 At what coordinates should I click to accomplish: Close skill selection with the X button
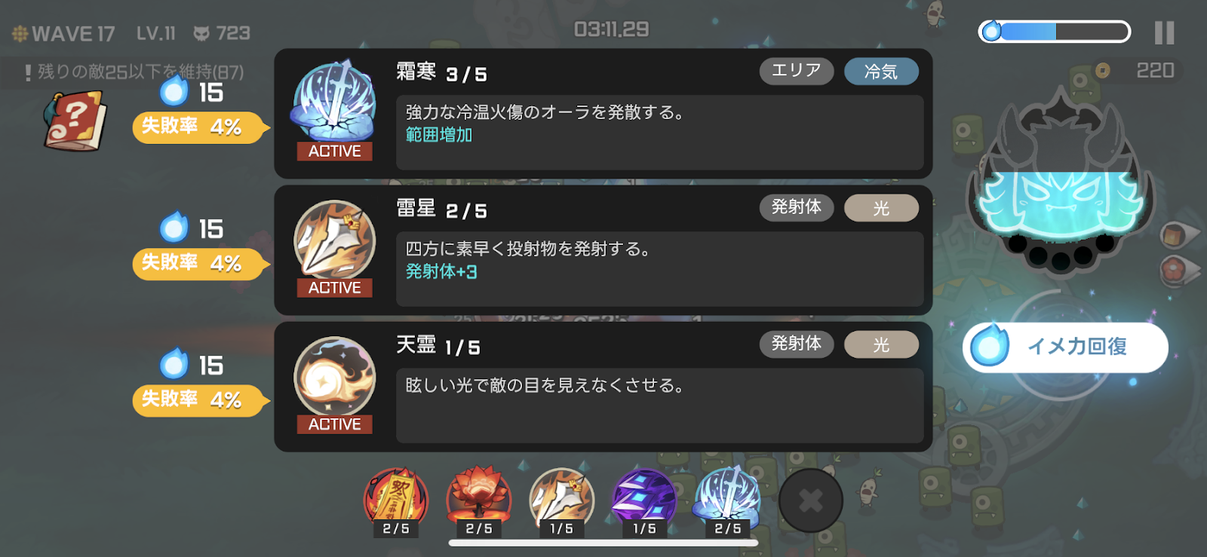point(810,500)
